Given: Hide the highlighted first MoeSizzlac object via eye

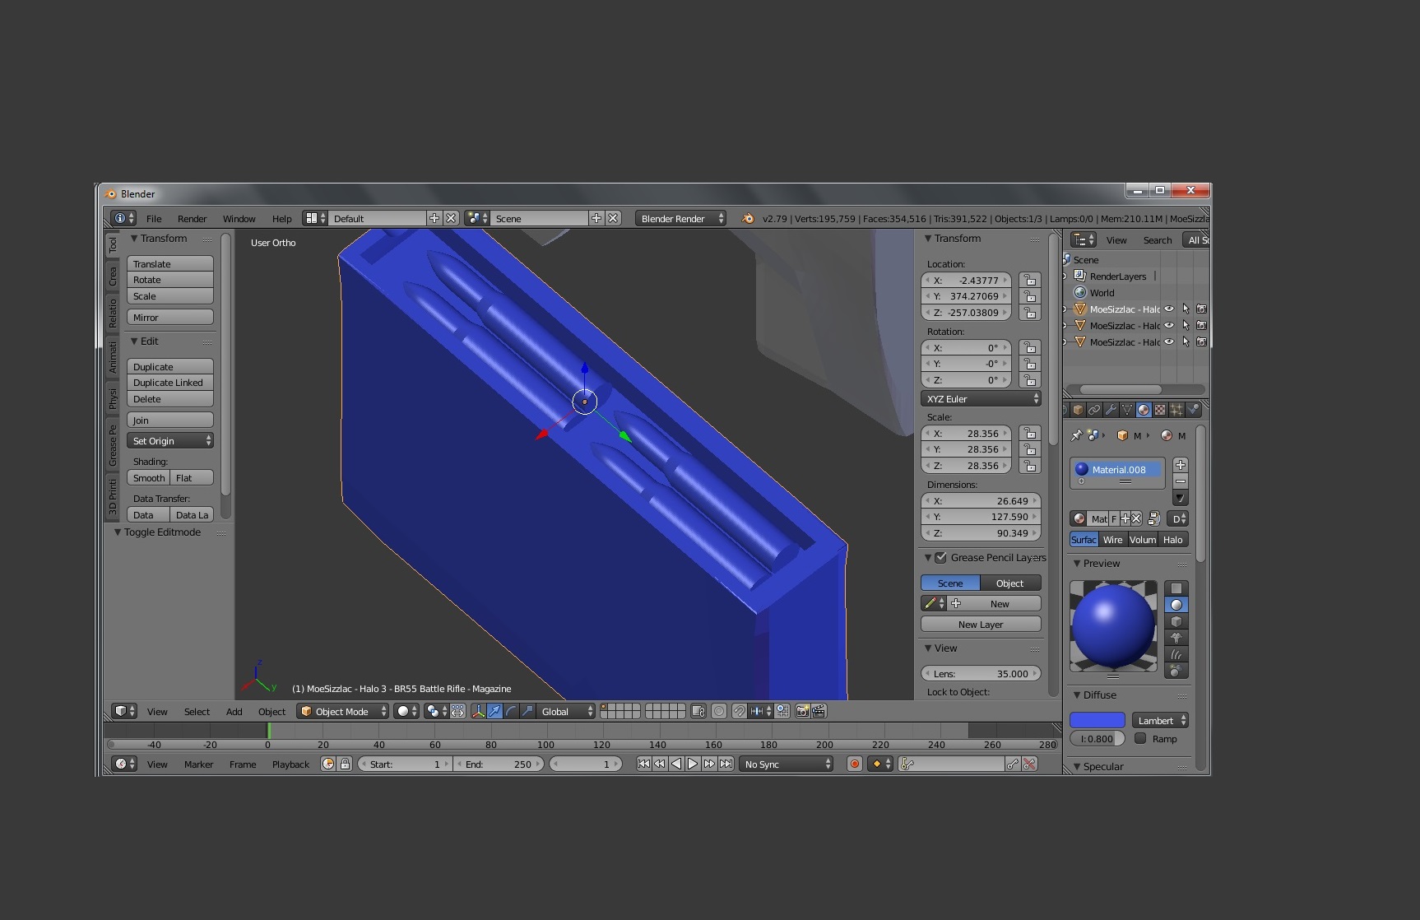Looking at the screenshot, I should [x=1169, y=309].
